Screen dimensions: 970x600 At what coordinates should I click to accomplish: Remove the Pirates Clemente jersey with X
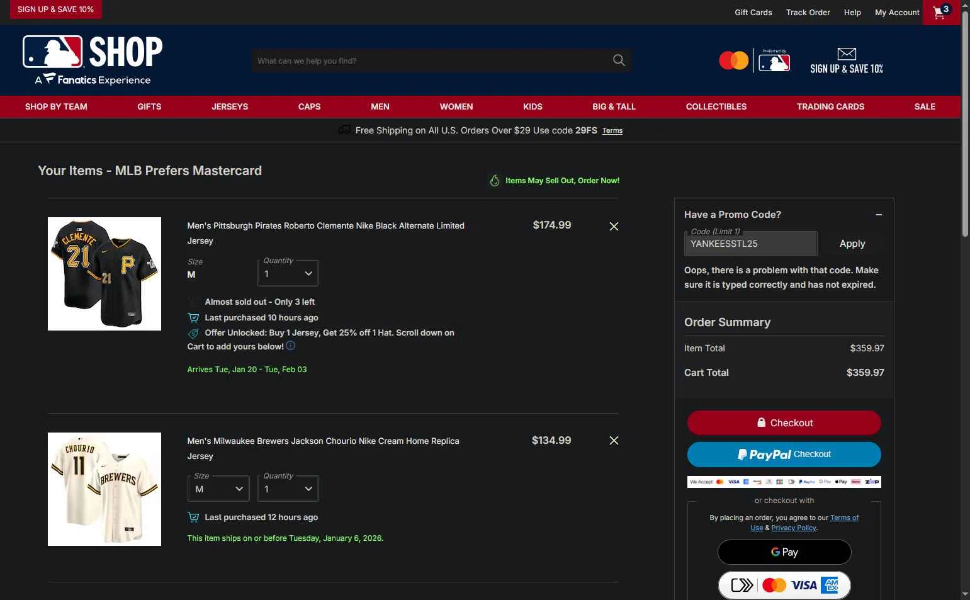614,226
